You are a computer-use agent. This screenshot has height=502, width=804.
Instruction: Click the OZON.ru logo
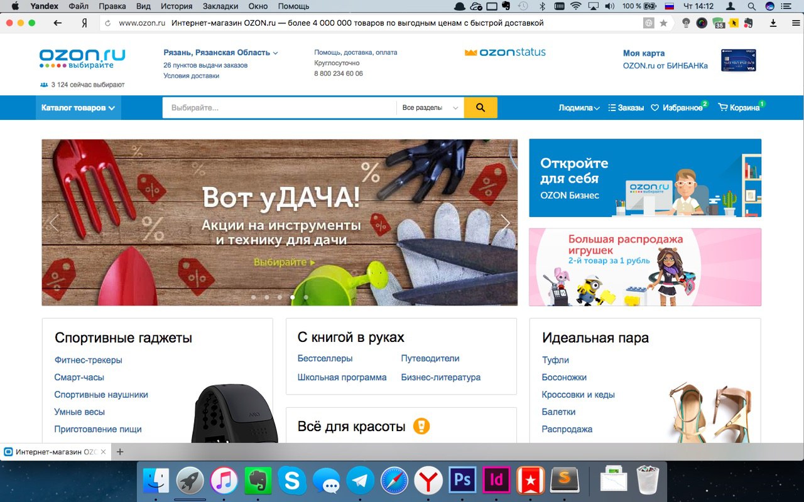click(82, 58)
